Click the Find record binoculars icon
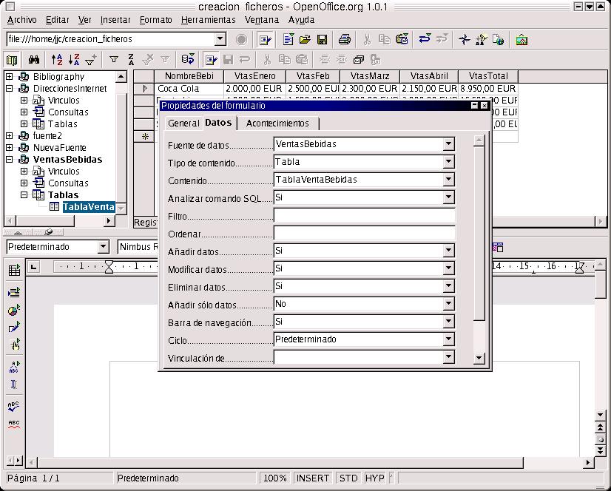 (34, 60)
